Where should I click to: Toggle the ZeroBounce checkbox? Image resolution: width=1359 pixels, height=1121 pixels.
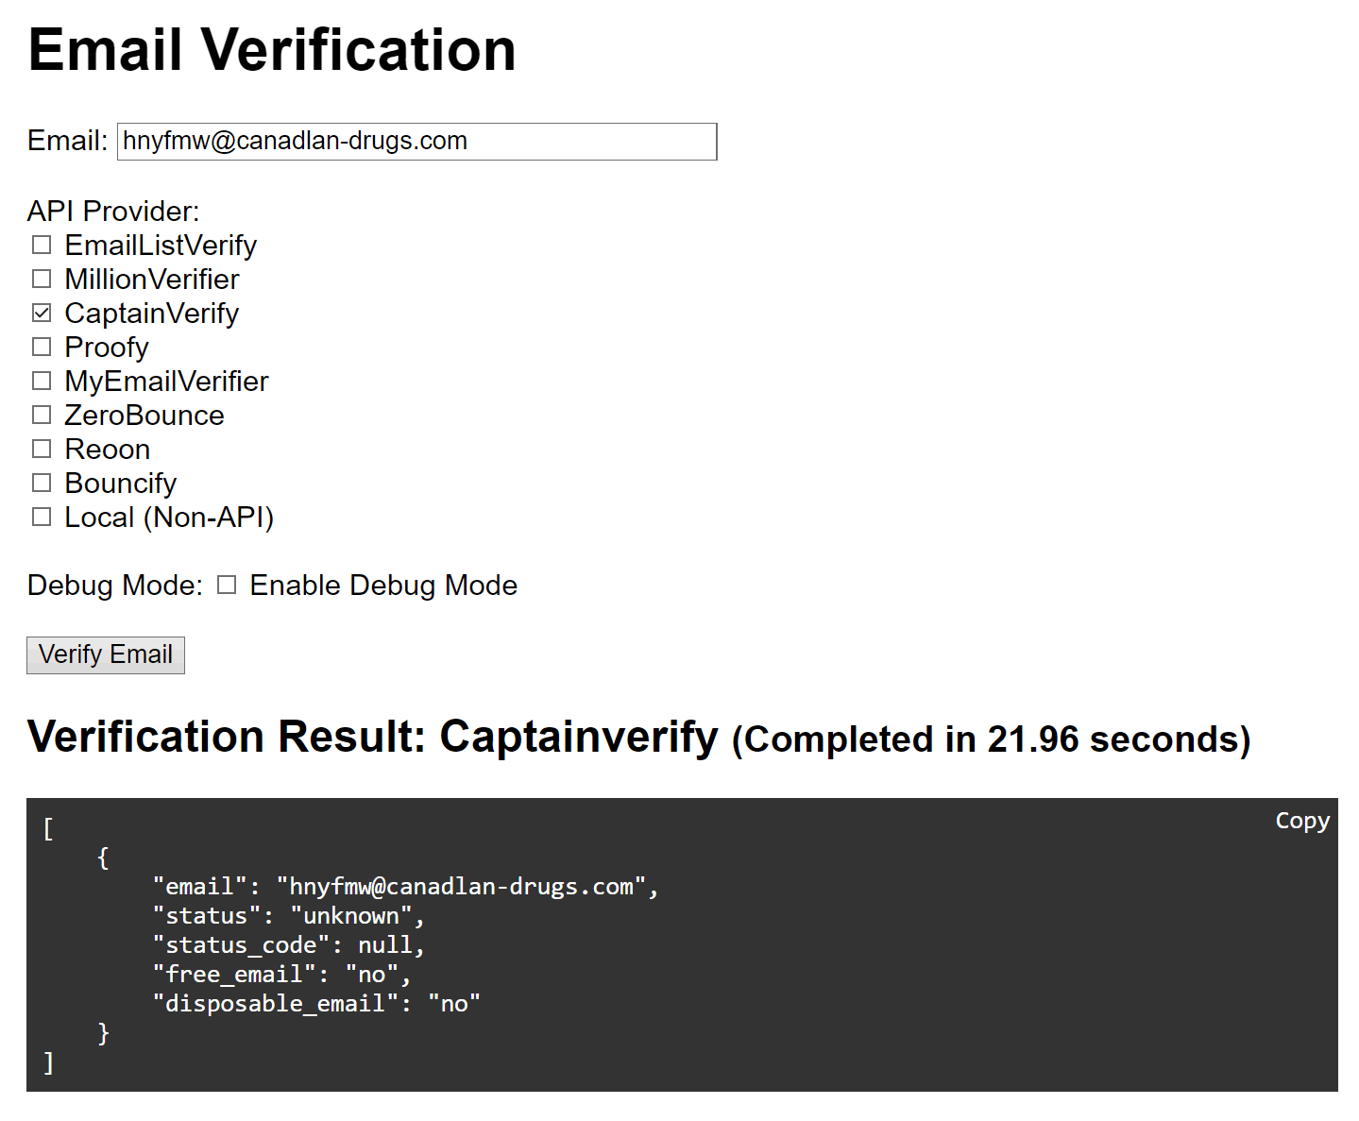click(42, 416)
